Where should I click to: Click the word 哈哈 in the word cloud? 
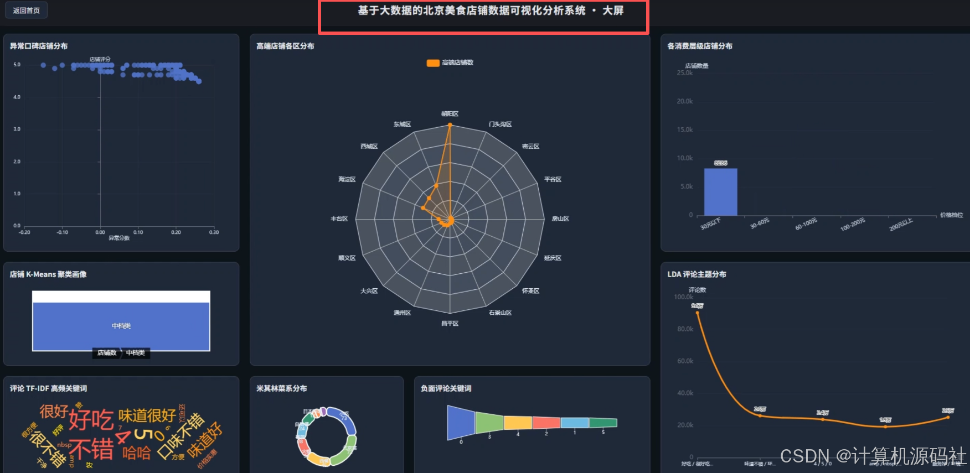click(x=137, y=453)
